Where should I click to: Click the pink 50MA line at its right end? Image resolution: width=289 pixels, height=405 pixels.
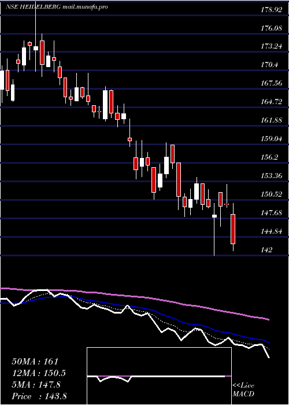pos(268,319)
